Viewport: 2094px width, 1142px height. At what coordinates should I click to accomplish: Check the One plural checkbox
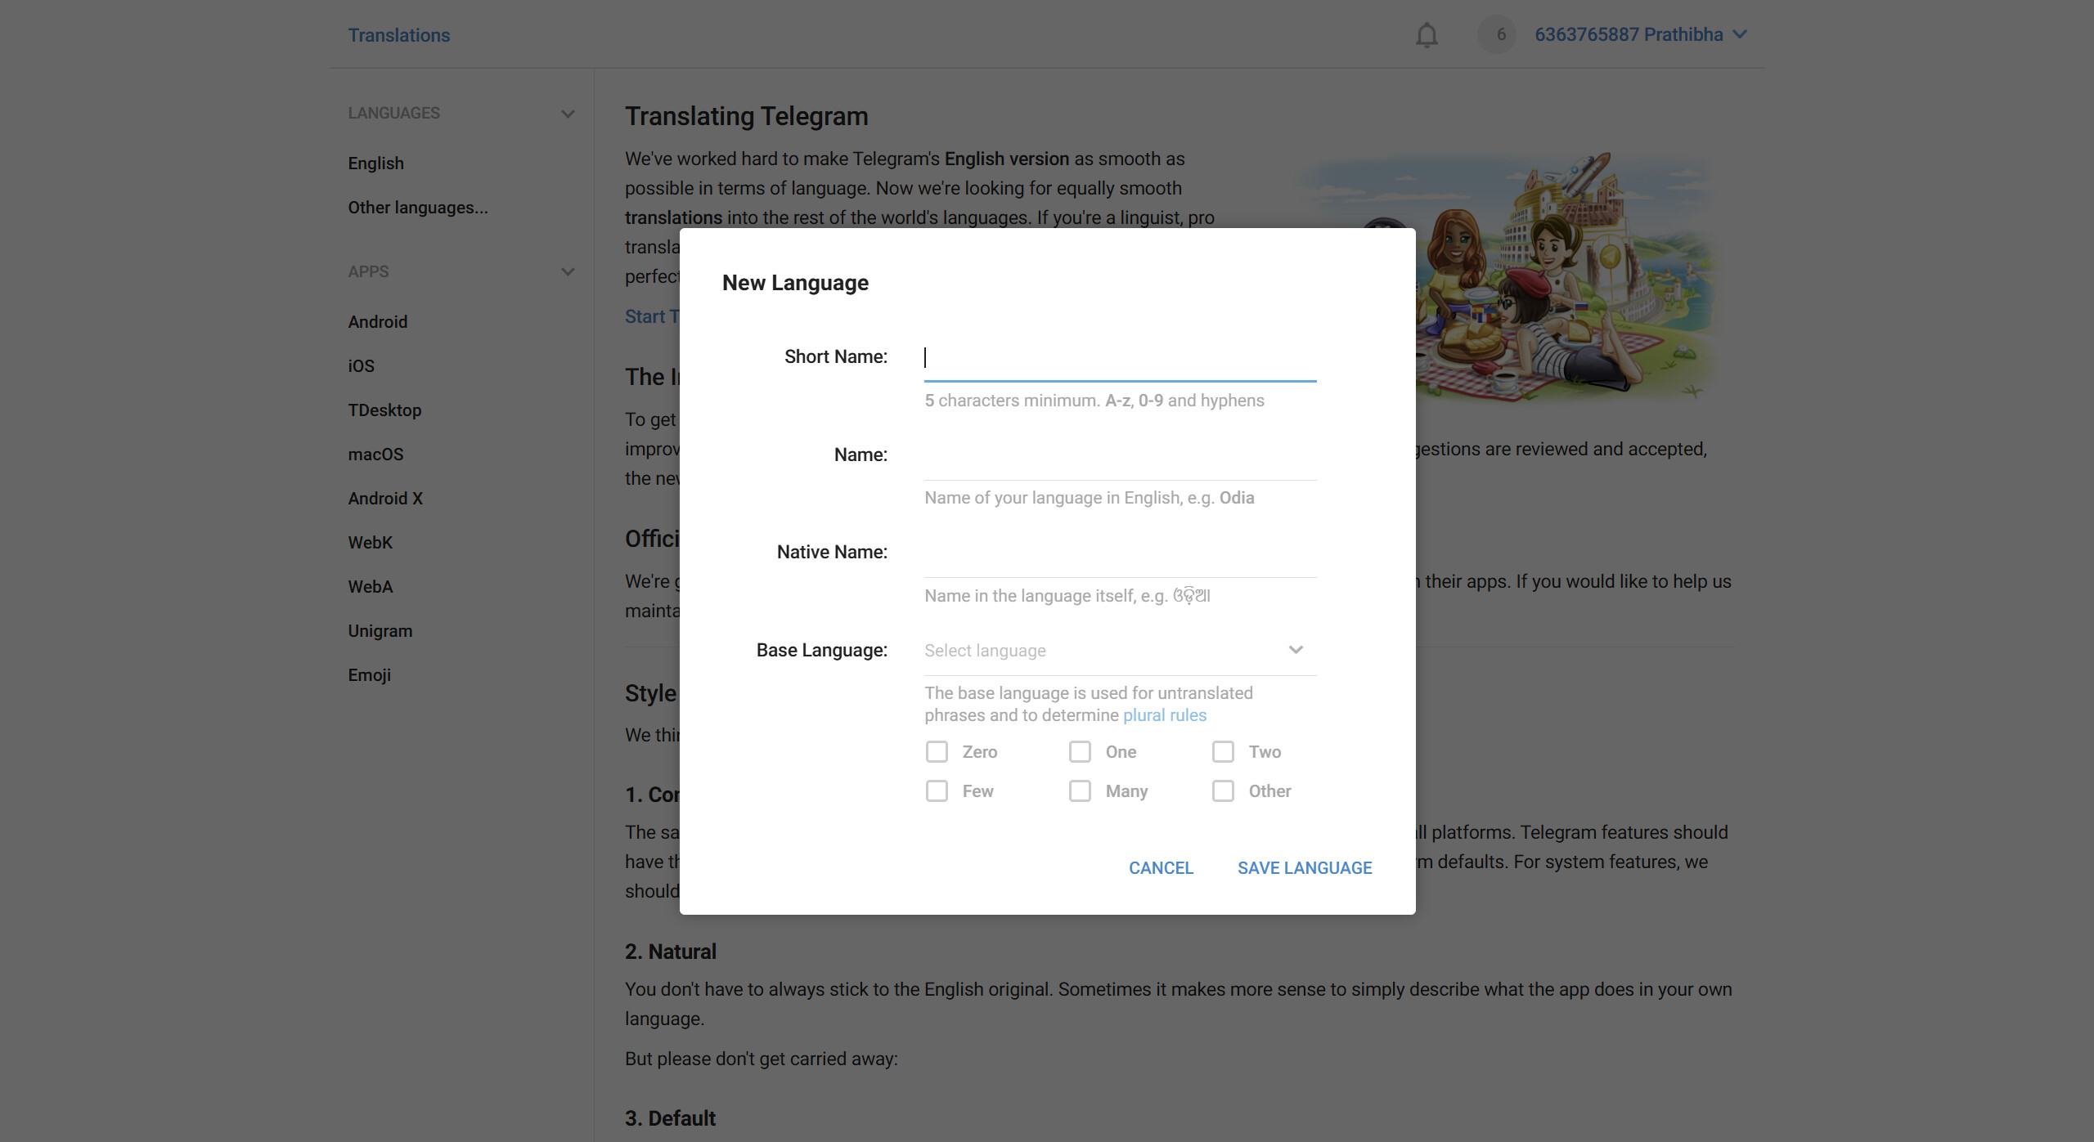tap(1080, 752)
